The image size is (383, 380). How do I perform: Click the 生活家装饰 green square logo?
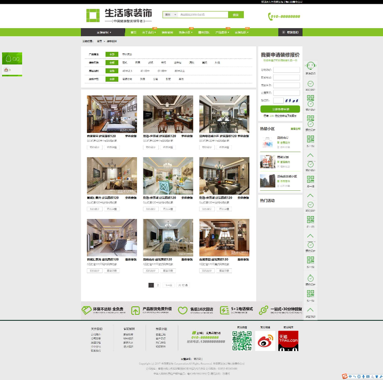93,15
